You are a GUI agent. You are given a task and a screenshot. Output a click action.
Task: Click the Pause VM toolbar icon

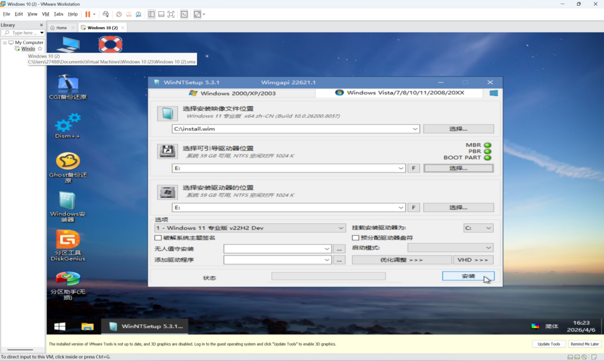click(88, 14)
